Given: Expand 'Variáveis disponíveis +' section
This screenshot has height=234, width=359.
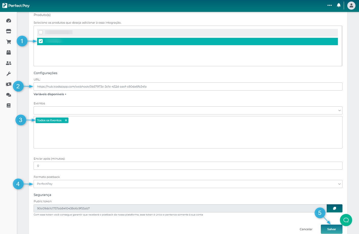Looking at the screenshot, I should (x=50, y=94).
